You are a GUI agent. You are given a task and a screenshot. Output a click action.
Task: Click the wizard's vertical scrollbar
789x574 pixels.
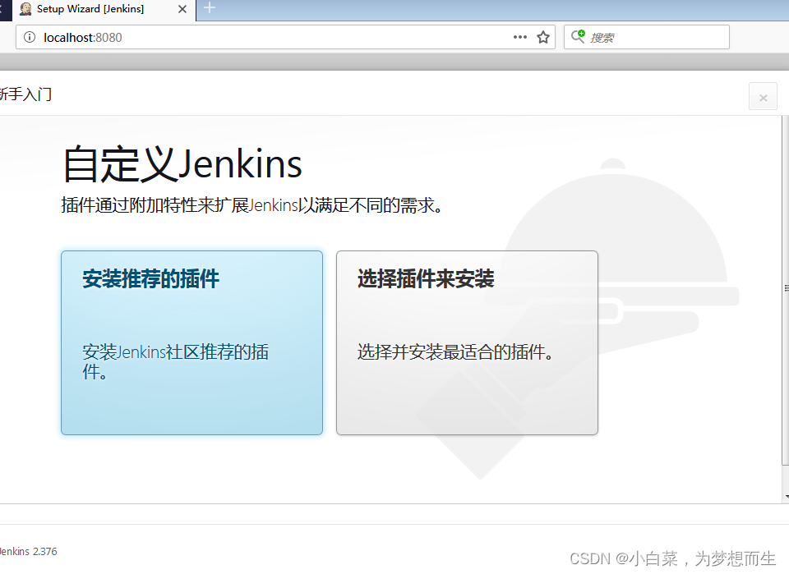(x=785, y=292)
